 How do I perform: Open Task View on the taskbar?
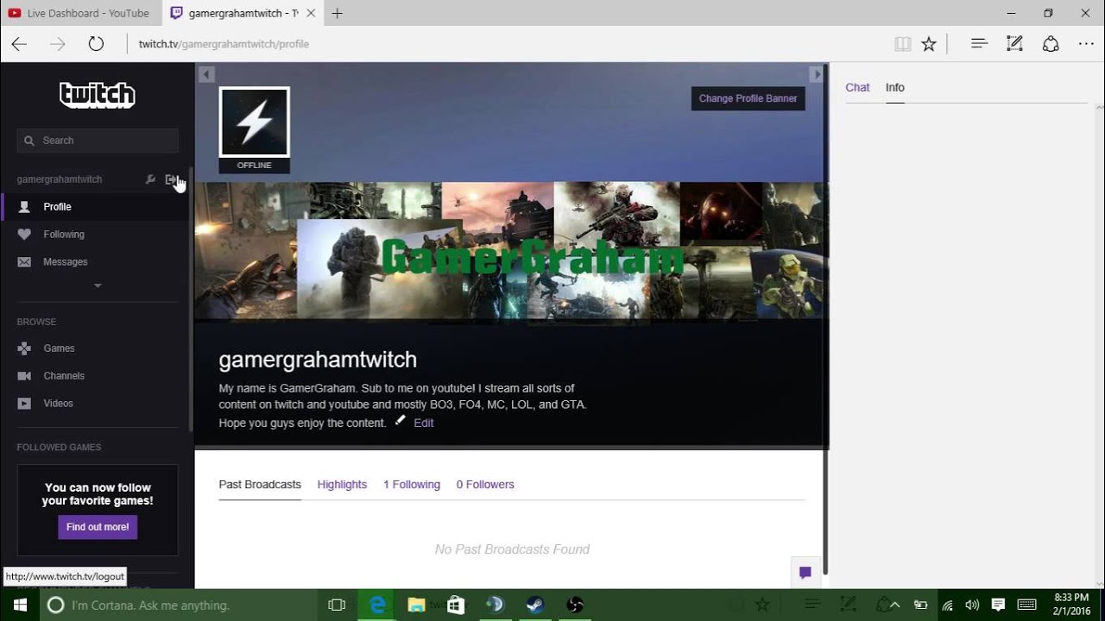(x=338, y=605)
